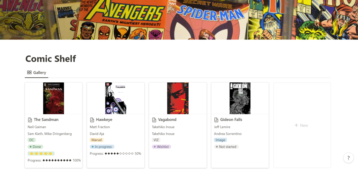Click the In progress status tag
358x170 pixels.
point(102,147)
